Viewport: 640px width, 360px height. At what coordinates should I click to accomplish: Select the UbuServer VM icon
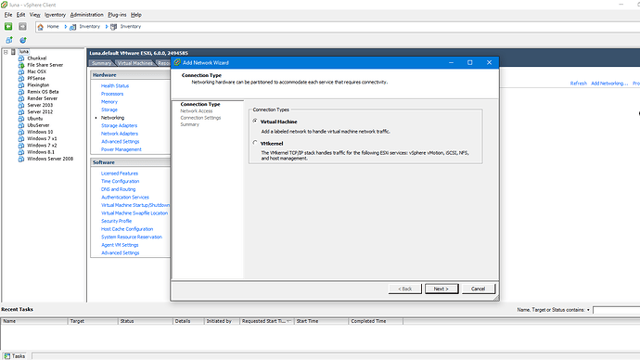21,125
